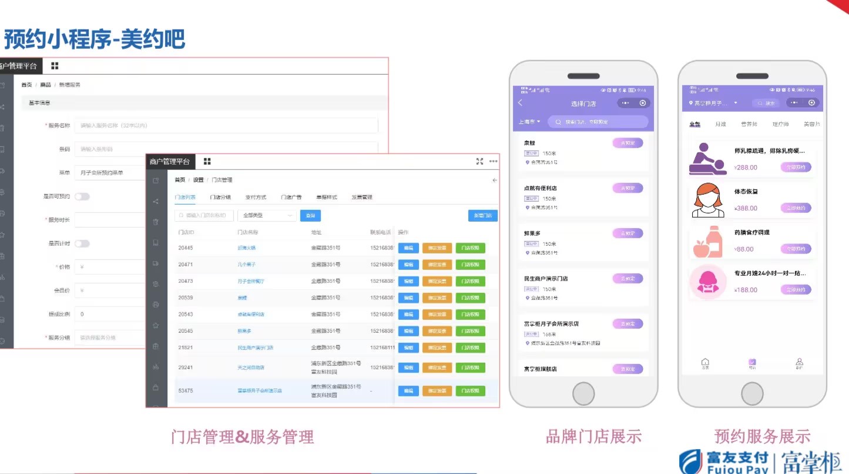Viewport: 849px width, 474px height.
Task: Tap search box on service phone header
Action: tap(766, 103)
